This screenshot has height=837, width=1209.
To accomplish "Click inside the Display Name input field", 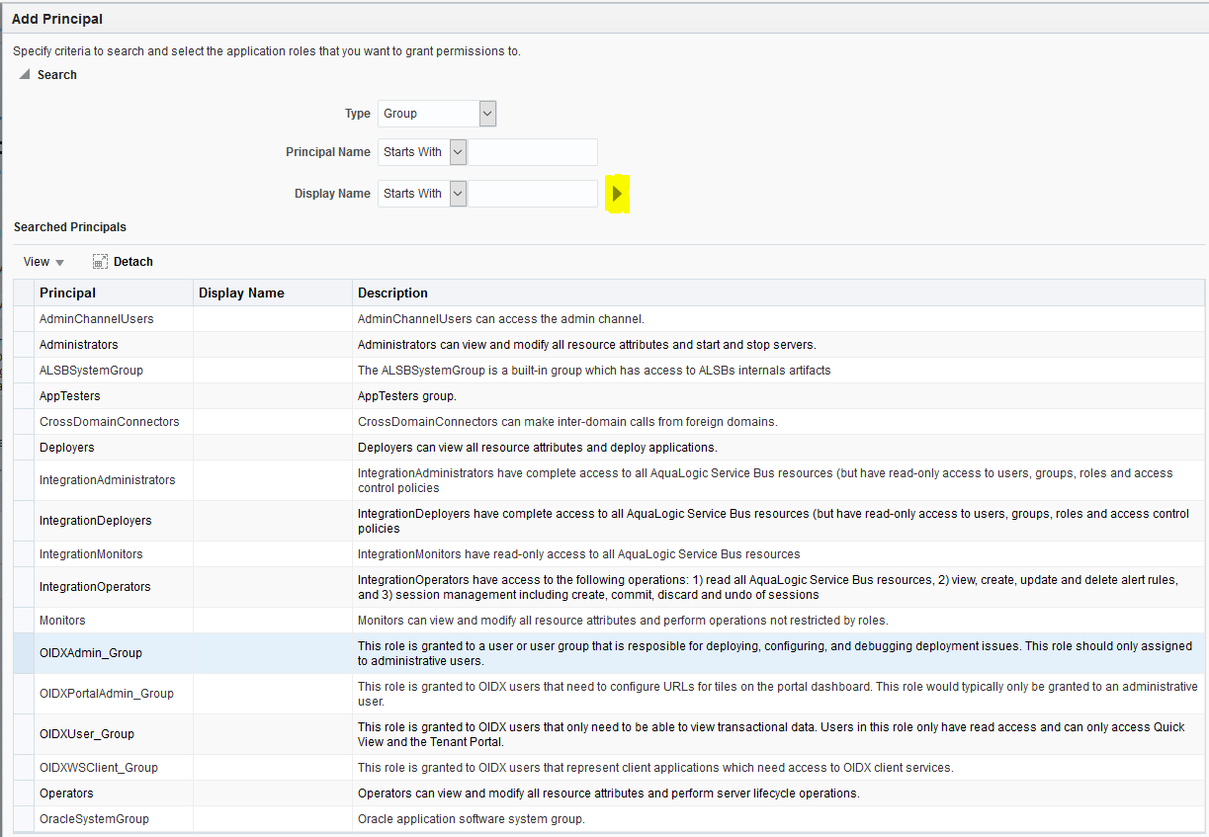I will [531, 193].
